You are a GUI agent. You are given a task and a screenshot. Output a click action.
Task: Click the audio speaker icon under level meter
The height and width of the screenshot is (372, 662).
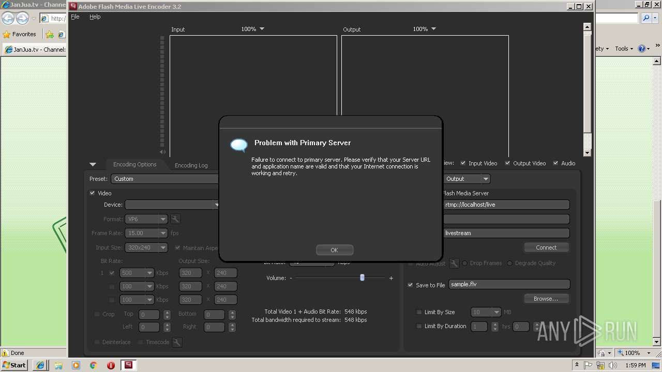(x=162, y=152)
